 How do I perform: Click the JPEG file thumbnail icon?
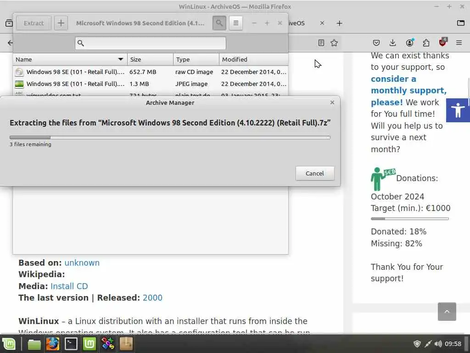[19, 84]
